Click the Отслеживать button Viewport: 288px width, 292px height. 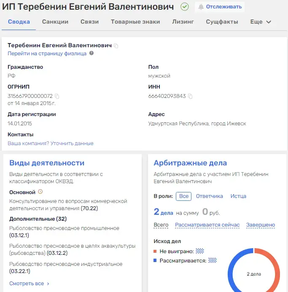pos(220,7)
